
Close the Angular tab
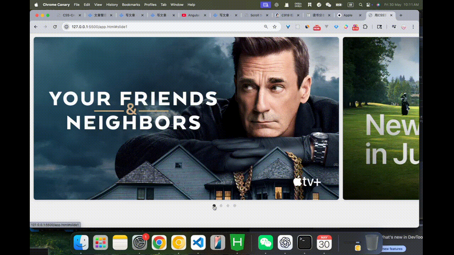pos(205,15)
